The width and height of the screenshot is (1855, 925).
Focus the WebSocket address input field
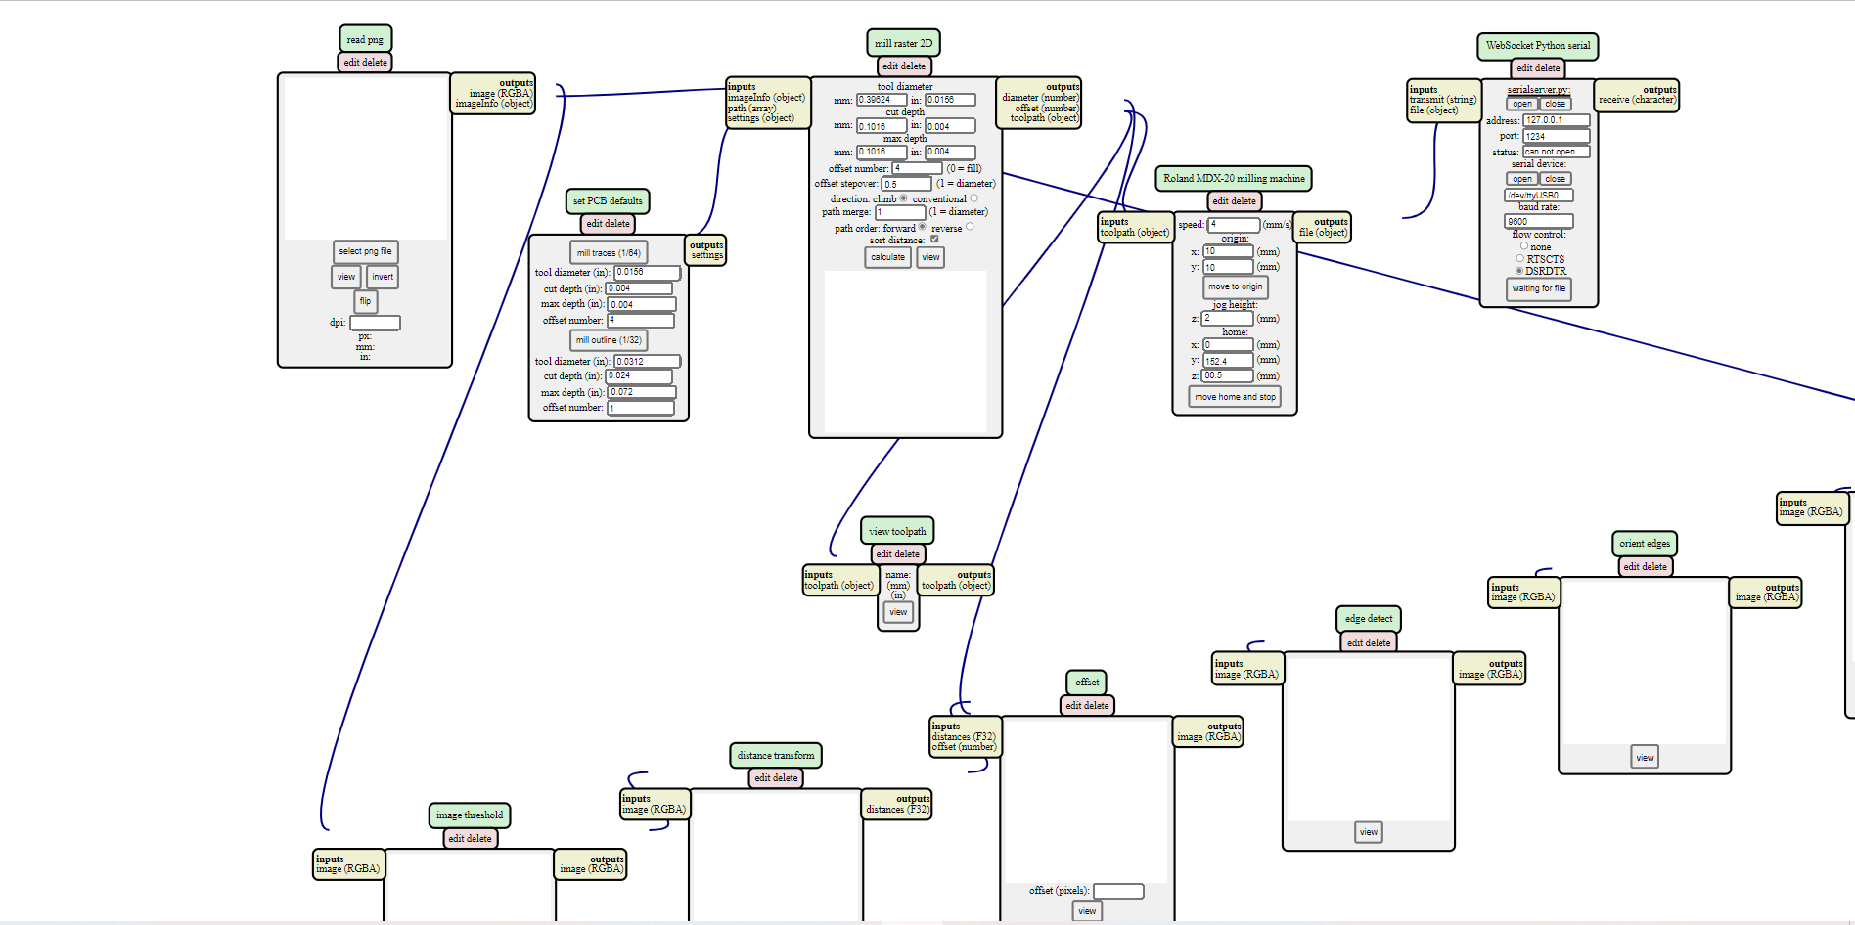1556,120
